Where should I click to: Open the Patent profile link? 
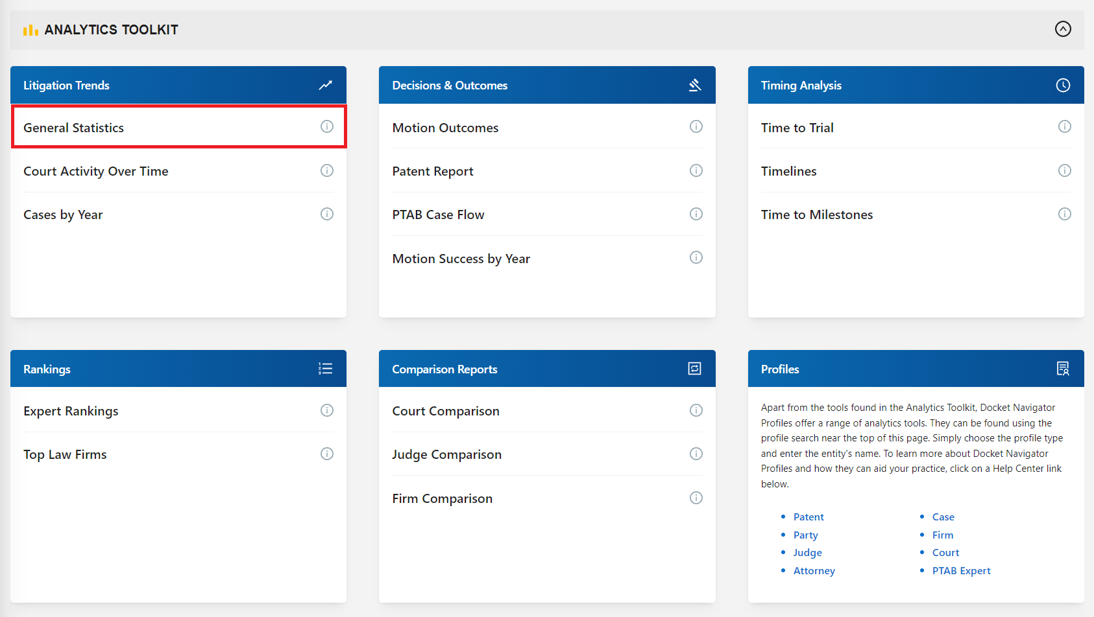tap(808, 517)
